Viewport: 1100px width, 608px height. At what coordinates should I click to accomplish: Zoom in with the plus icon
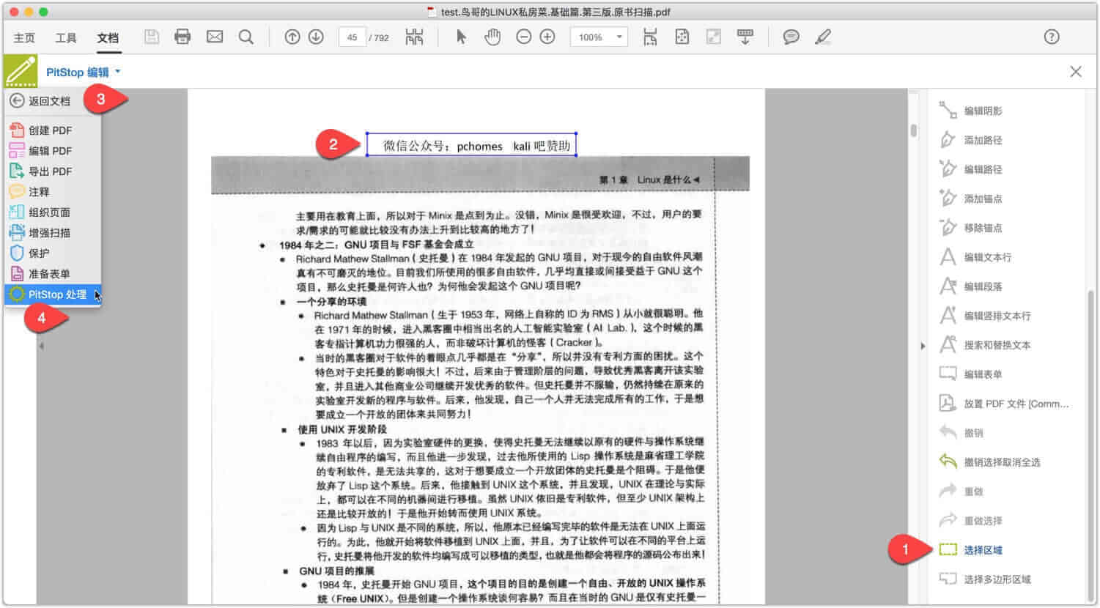pyautogui.click(x=547, y=37)
